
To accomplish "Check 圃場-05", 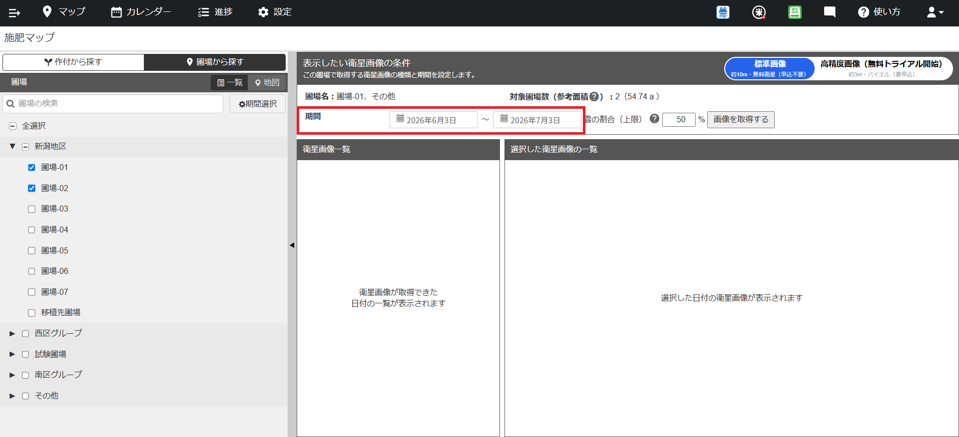I will (x=31, y=251).
